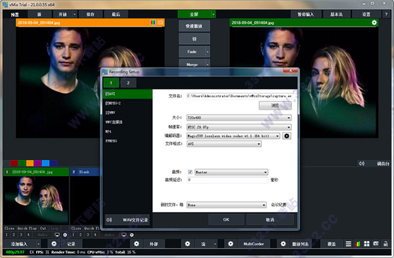Image resolution: width=394 pixels, height=258 pixels.
Task: Toggle overlay 2 on Blank input
Action: coord(80,234)
